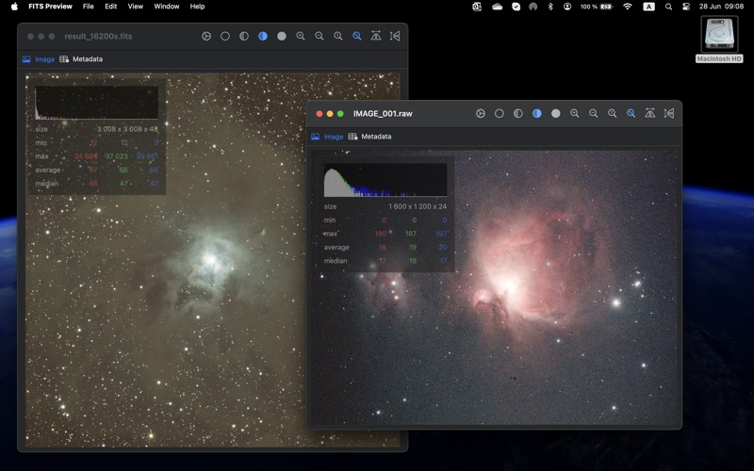Image resolution: width=754 pixels, height=471 pixels.
Task: Click battery status showing 100 %
Action: point(597,7)
